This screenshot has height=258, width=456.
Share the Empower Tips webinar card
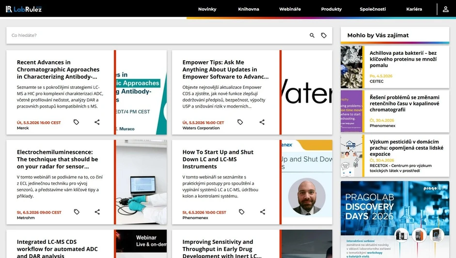(x=262, y=122)
